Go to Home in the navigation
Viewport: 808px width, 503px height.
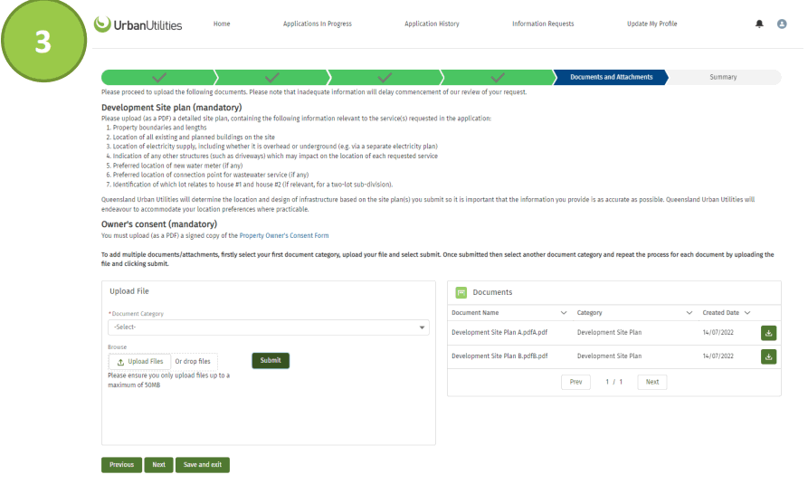click(222, 24)
